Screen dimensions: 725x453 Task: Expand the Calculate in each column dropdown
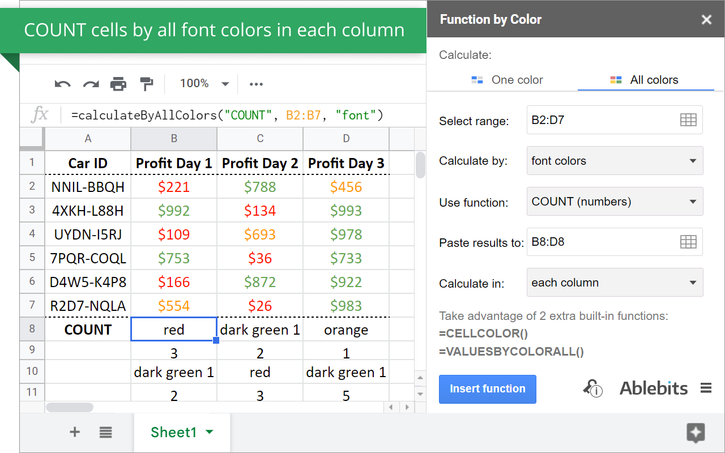[x=615, y=283]
